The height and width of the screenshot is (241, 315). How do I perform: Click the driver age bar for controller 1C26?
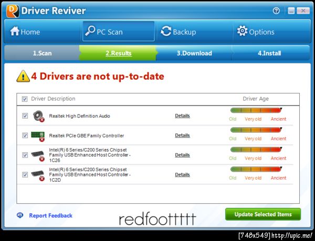click(x=256, y=150)
